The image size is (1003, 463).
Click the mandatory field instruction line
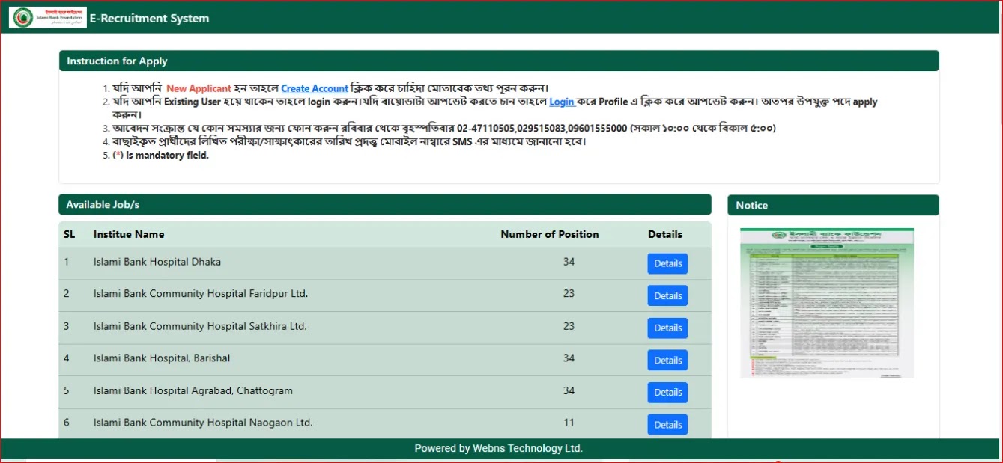point(160,156)
